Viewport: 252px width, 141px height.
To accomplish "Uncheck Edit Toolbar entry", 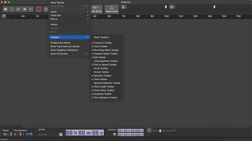I will (107, 57).
